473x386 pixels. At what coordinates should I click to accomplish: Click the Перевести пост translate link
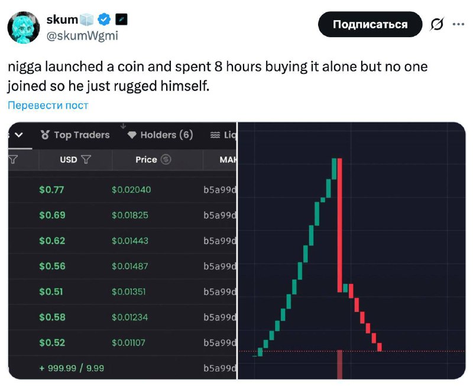[x=48, y=105]
